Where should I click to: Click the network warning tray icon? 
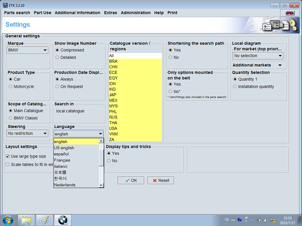[x=273, y=220]
